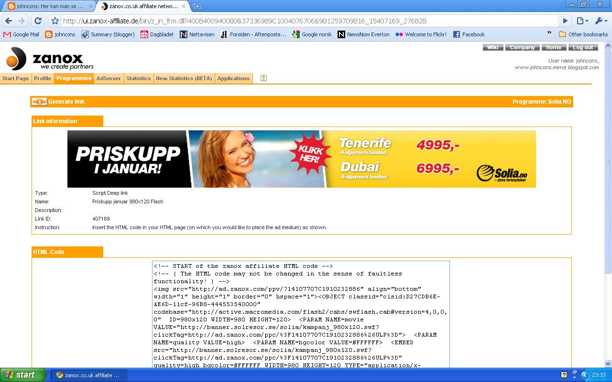Open the johncons Blogger bookmark
The height and width of the screenshot is (382, 612).
pyautogui.click(x=60, y=34)
